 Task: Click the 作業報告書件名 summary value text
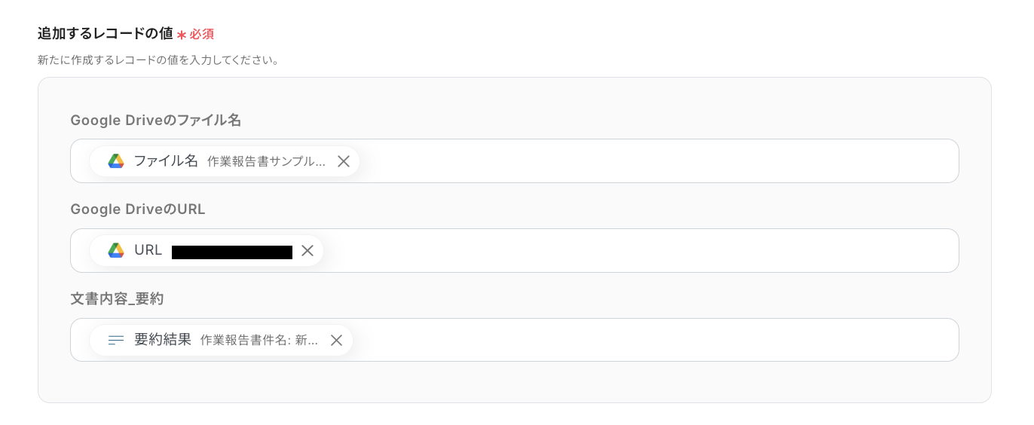click(258, 340)
